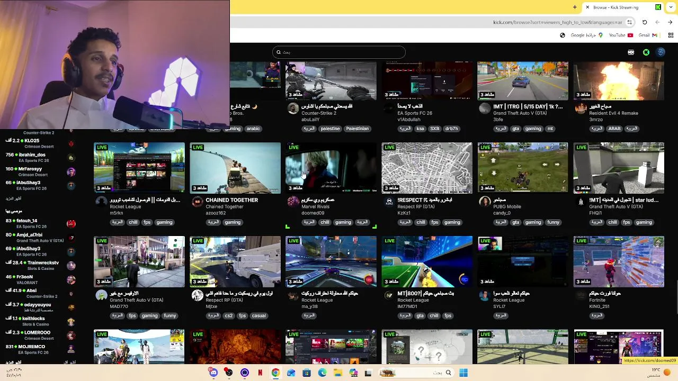Click the 'funny' tag under candy_0 stream
Viewport: 678px width, 381px height.
(554, 222)
